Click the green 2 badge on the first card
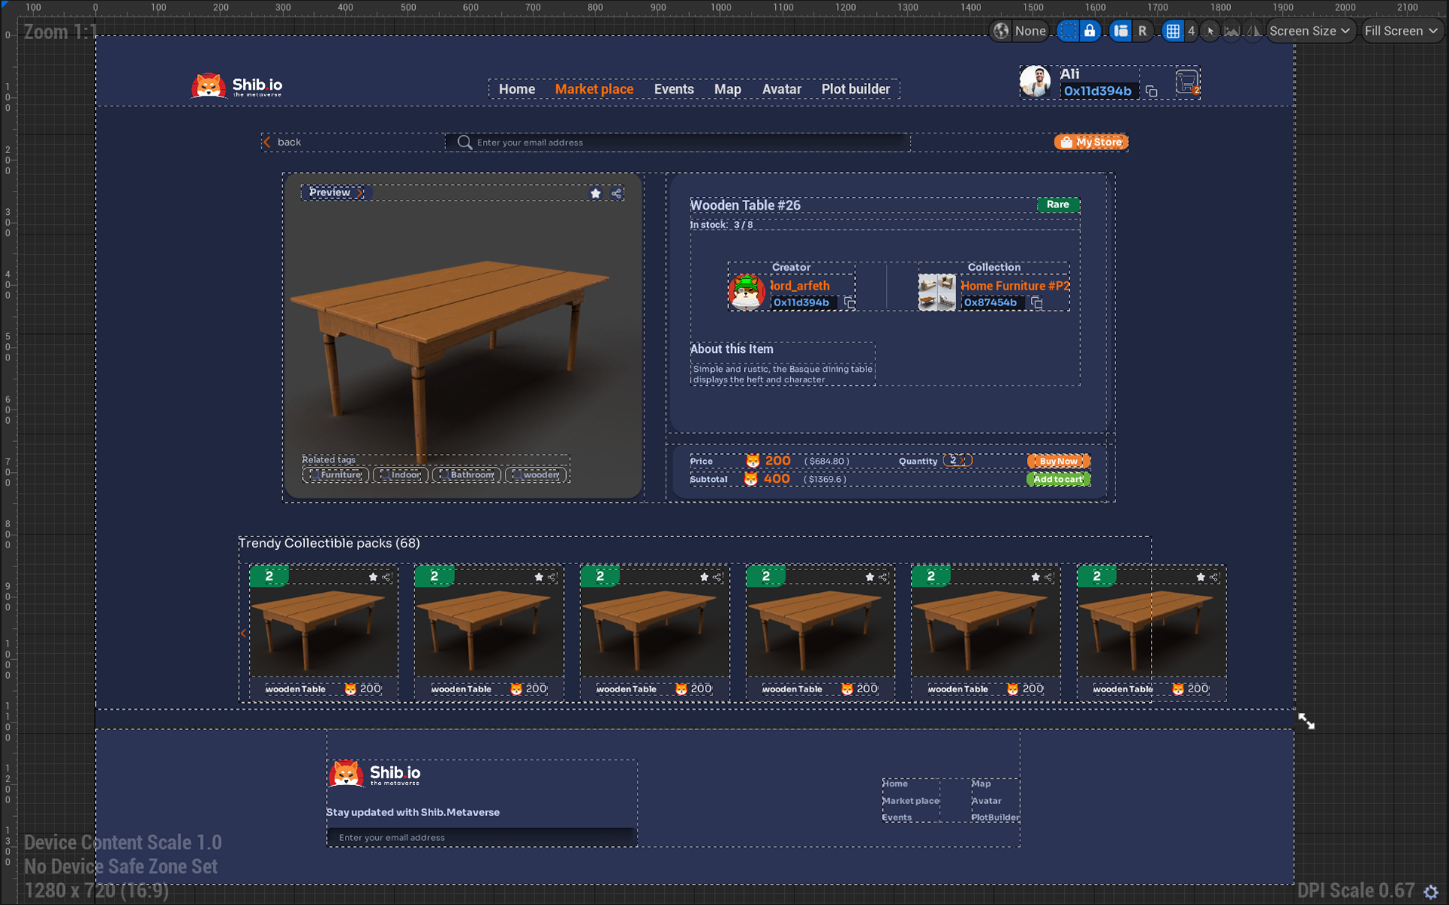1449x905 pixels. 269,576
